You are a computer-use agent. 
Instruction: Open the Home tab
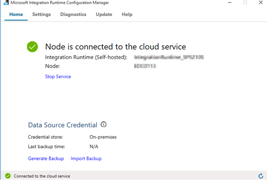[x=16, y=15]
